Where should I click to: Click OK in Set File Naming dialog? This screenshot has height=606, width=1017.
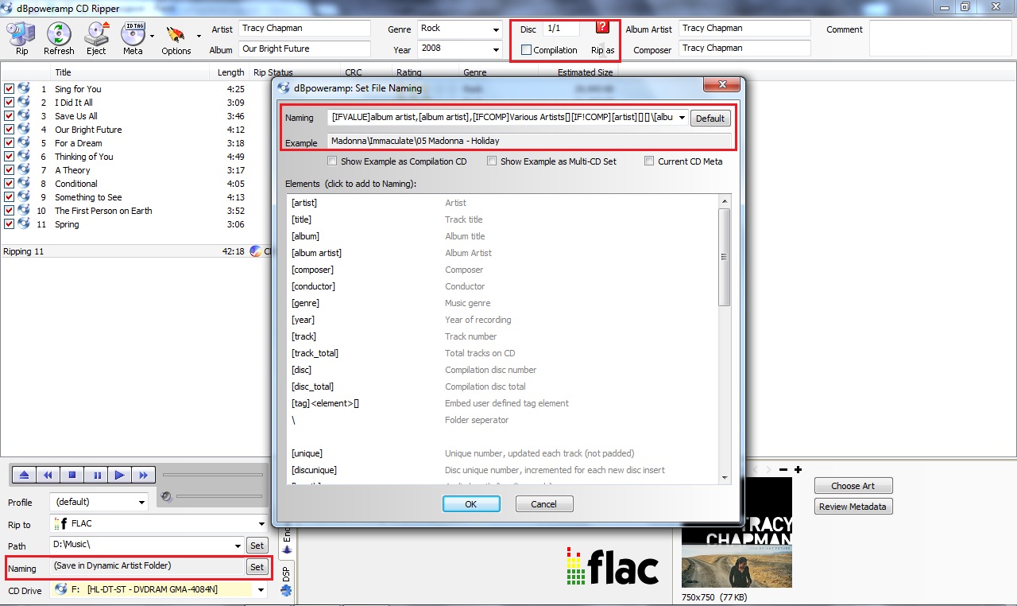[471, 504]
